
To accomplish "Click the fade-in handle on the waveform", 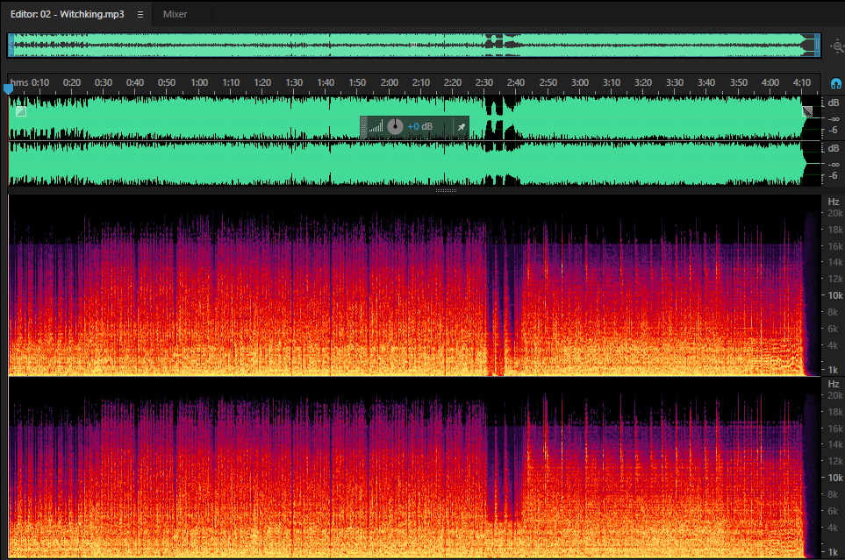I will (21, 111).
